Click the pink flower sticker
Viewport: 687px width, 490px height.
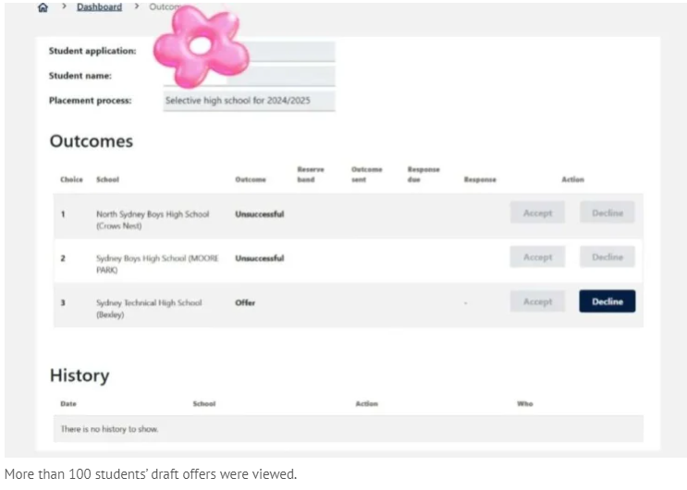(200, 44)
